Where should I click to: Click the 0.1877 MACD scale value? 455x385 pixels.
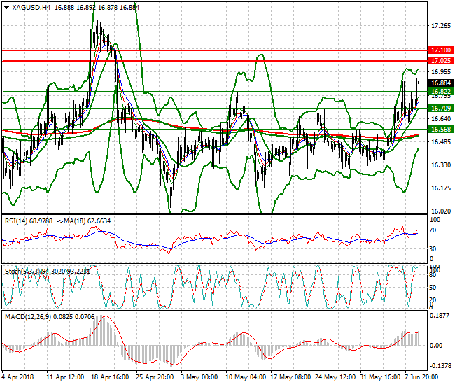point(440,316)
